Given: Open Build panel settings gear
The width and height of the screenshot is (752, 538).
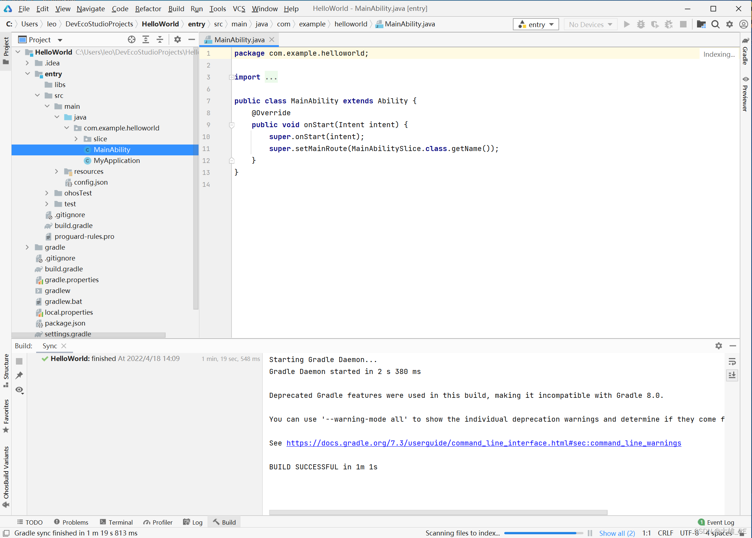Looking at the screenshot, I should [x=719, y=346].
